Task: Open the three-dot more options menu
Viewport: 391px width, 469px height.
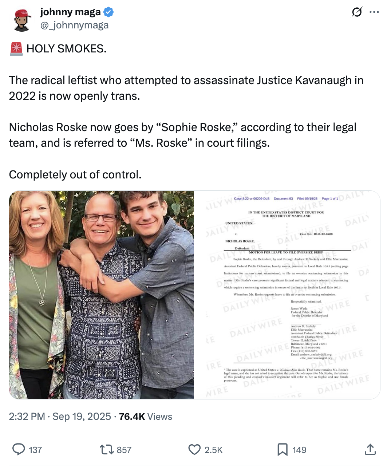Action: [x=374, y=12]
